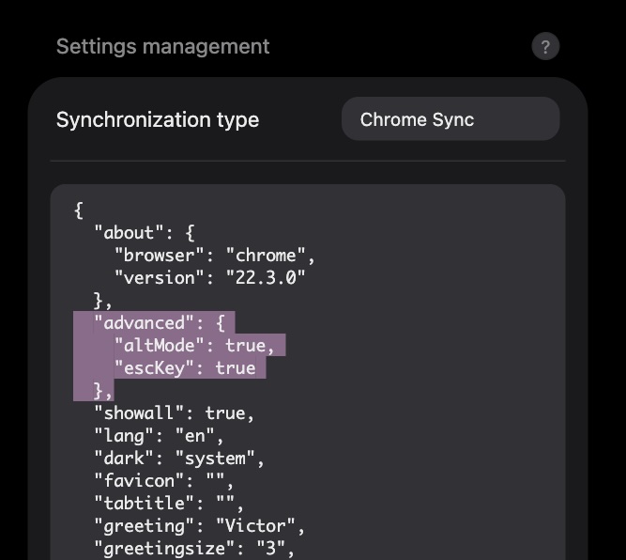Click the "altMode": true line
The width and height of the screenshot is (626, 560).
tap(194, 346)
